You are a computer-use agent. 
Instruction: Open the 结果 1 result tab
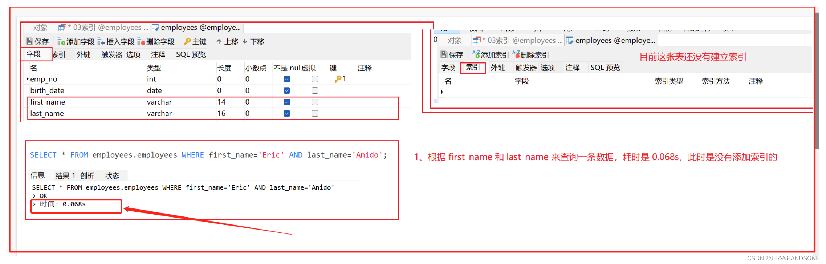pos(65,176)
